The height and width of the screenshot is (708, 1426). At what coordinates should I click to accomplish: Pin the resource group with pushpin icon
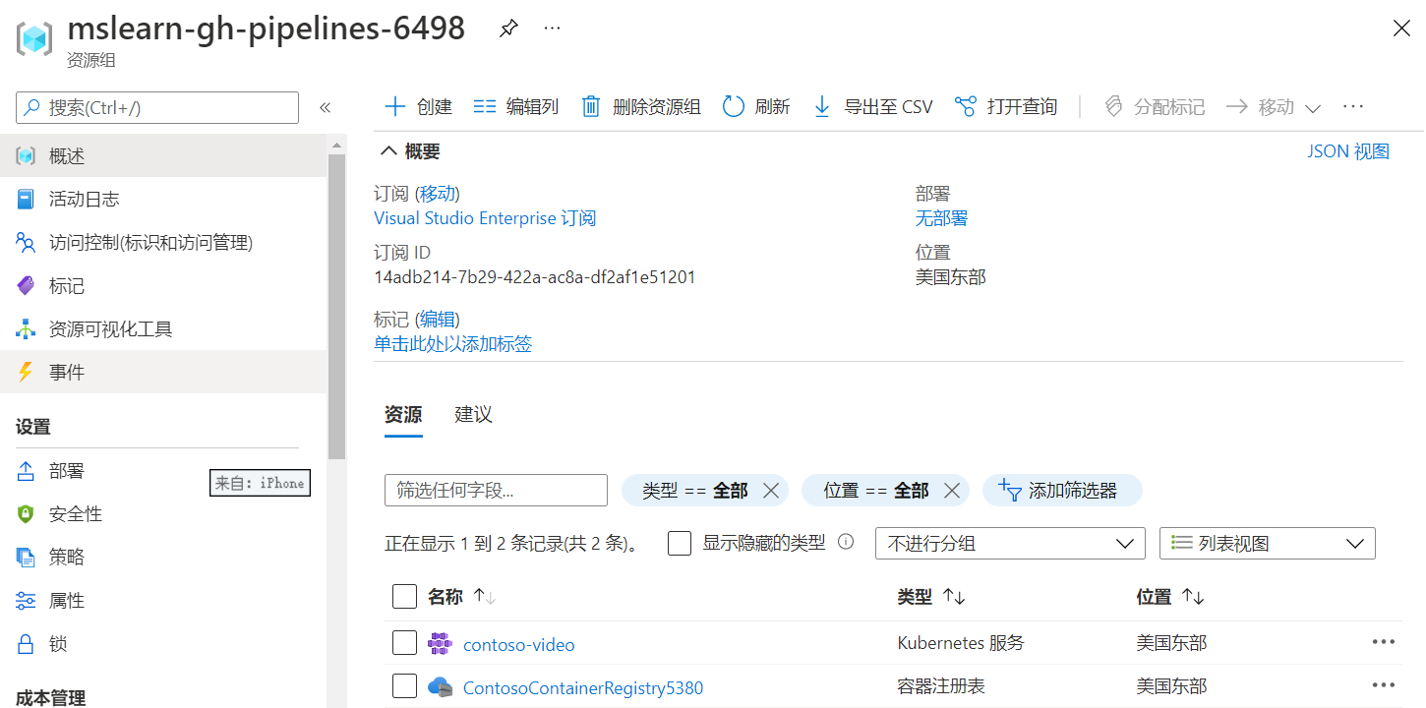tap(507, 29)
